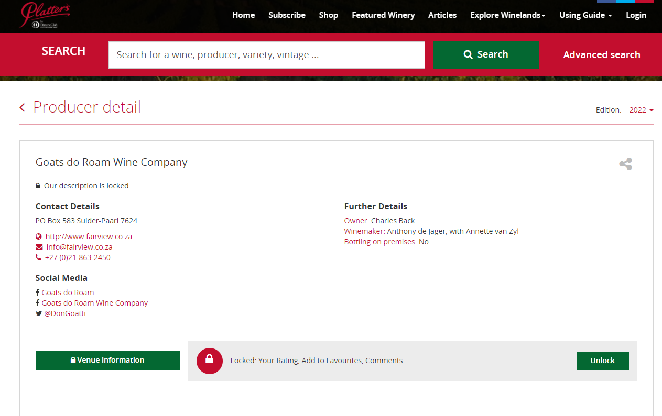Click the Goats do Roam Wine Company title
Viewport: 662px width, 416px height.
(x=111, y=162)
